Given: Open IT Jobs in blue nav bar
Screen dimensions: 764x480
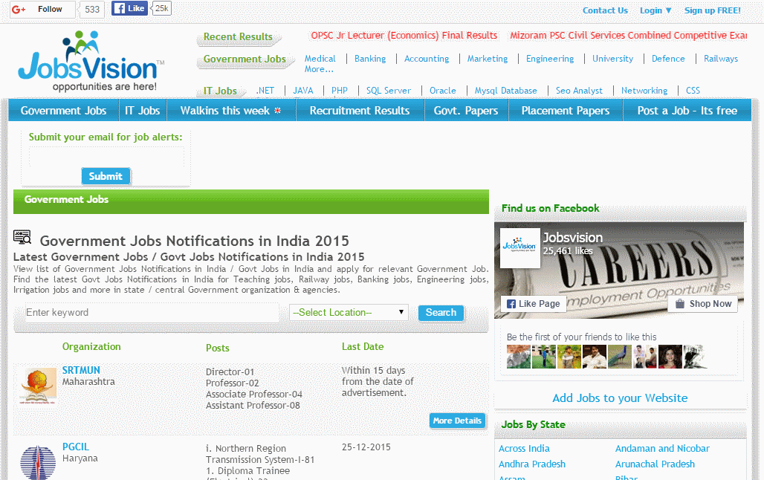Looking at the screenshot, I should pos(142,111).
